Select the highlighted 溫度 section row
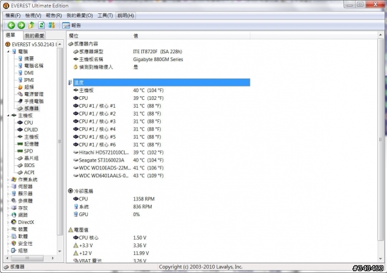 coord(161,82)
